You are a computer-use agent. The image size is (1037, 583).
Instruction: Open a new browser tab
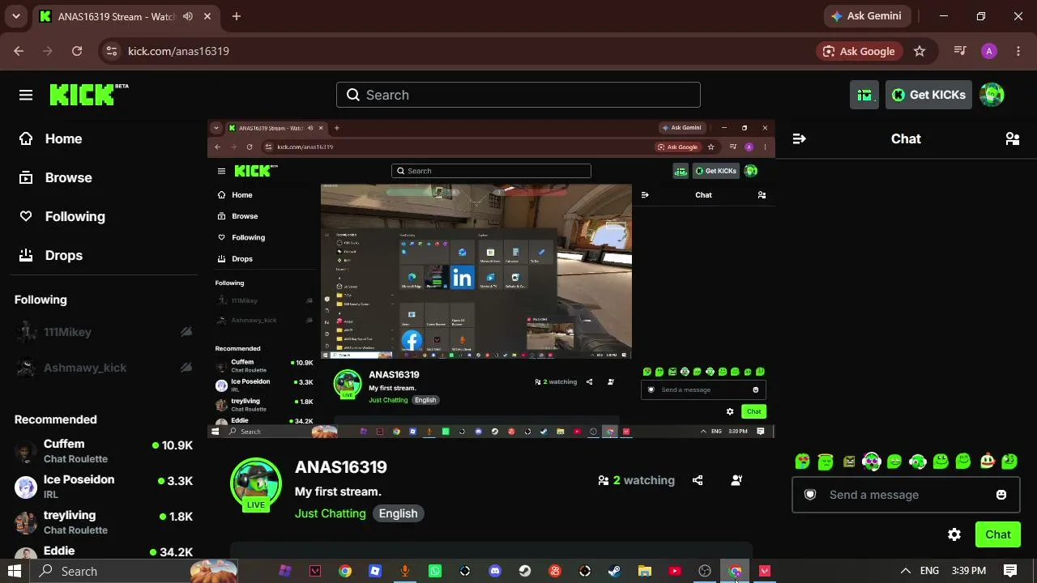[x=237, y=16]
